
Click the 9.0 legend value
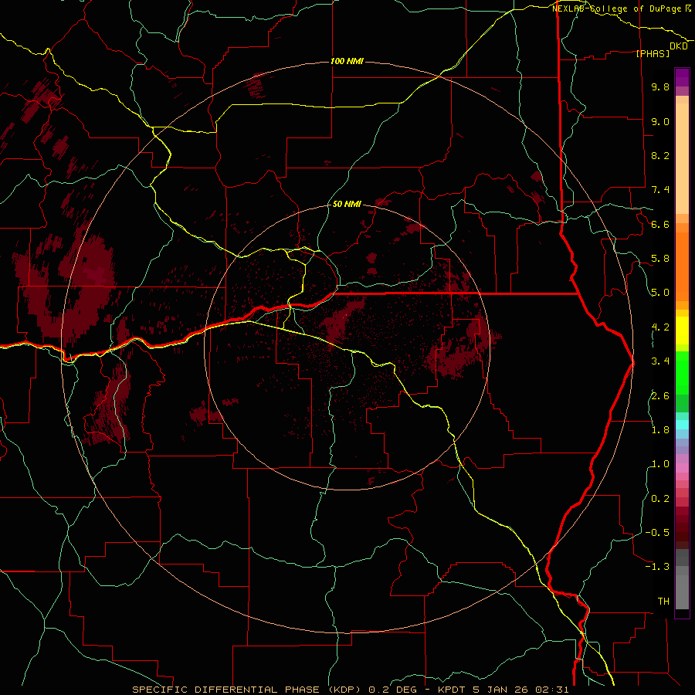[x=660, y=121]
